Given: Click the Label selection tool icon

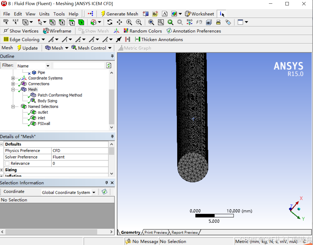Looking at the screenshot, I should pyautogui.click(x=6, y=22).
